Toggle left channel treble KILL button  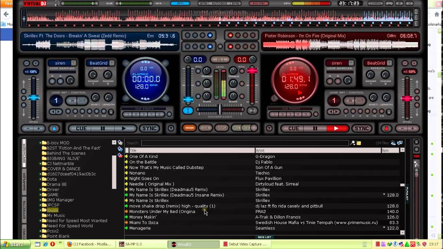(198, 71)
